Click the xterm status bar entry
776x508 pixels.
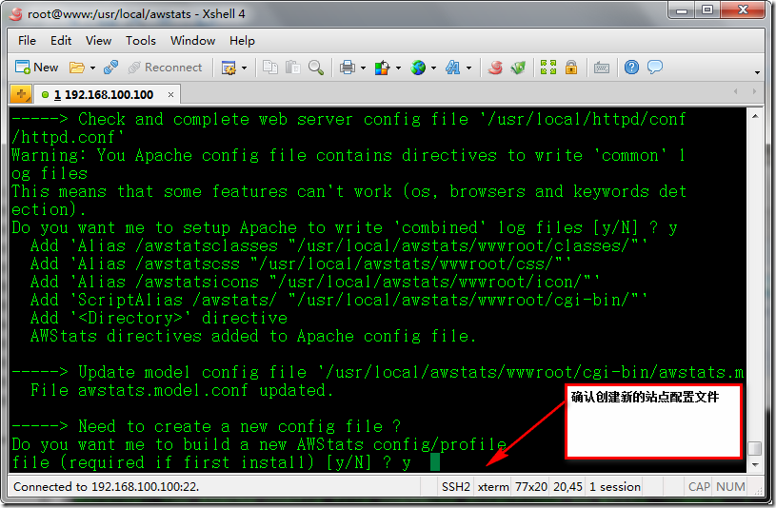point(493,487)
